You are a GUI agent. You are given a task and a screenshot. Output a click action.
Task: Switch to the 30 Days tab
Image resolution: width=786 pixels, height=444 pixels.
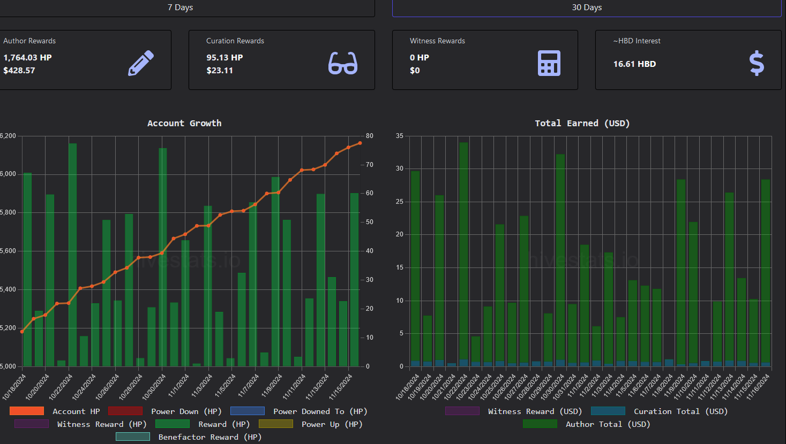[x=587, y=7]
